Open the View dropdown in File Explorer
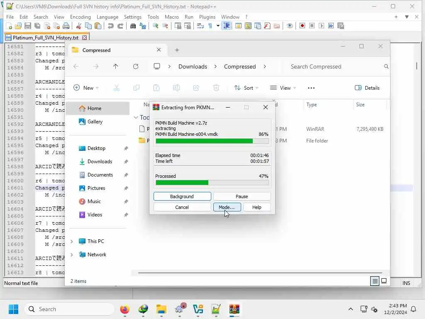Screen dimensions: 425x319 click(283, 88)
